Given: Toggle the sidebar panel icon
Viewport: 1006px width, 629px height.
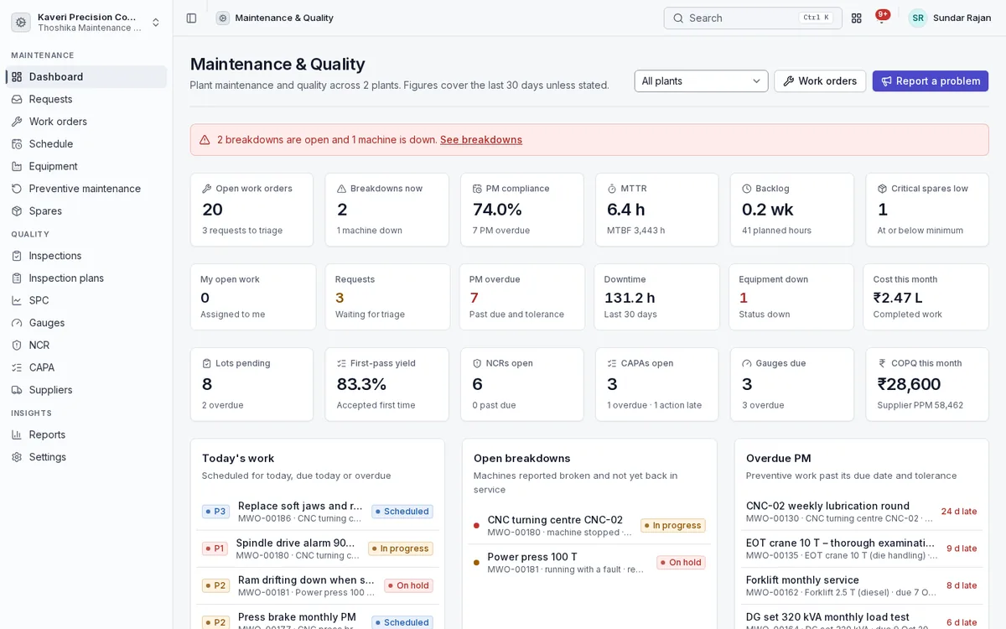Looking at the screenshot, I should coord(191,18).
